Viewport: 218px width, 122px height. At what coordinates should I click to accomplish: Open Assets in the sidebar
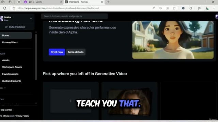click(6, 60)
